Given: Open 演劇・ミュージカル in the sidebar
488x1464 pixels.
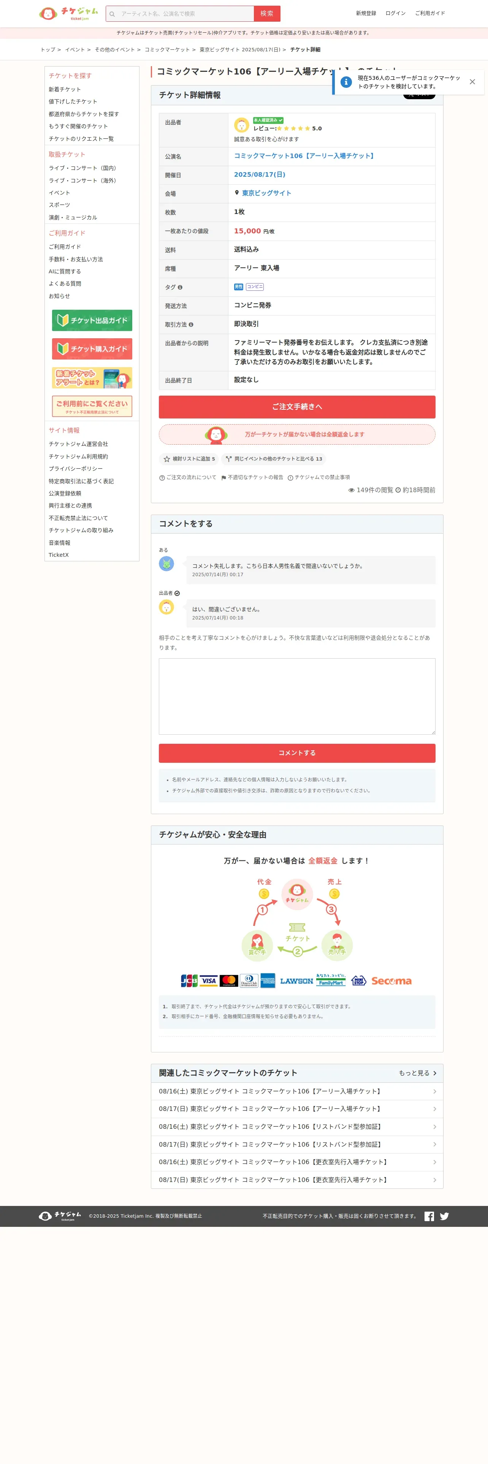Looking at the screenshot, I should pos(73,218).
